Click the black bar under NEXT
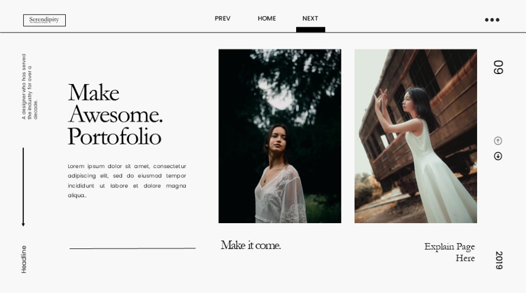The image size is (526, 293). [311, 29]
